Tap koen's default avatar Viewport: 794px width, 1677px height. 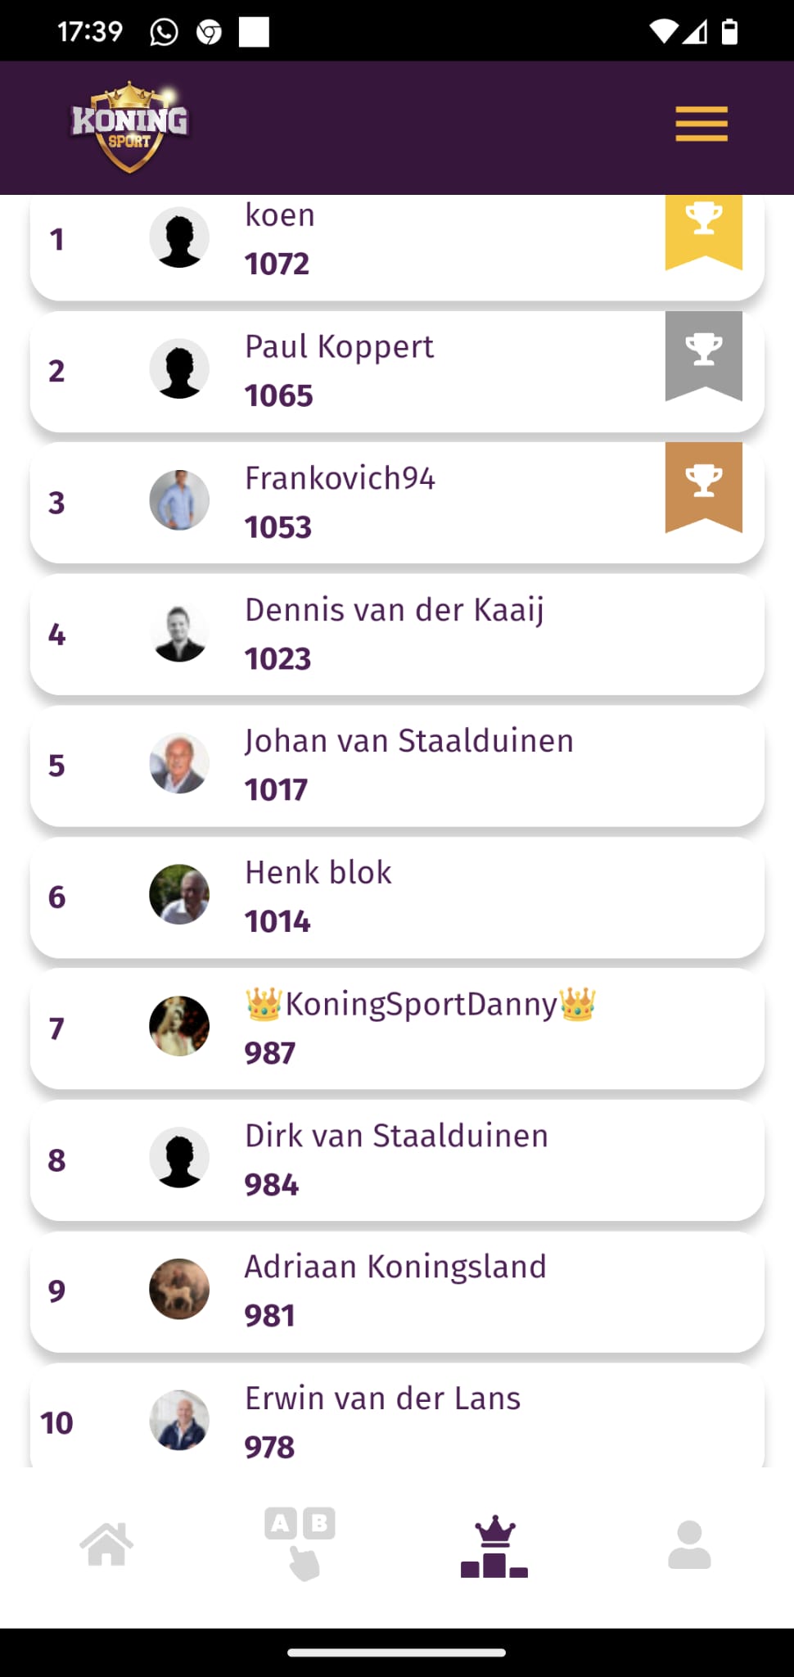coord(179,237)
